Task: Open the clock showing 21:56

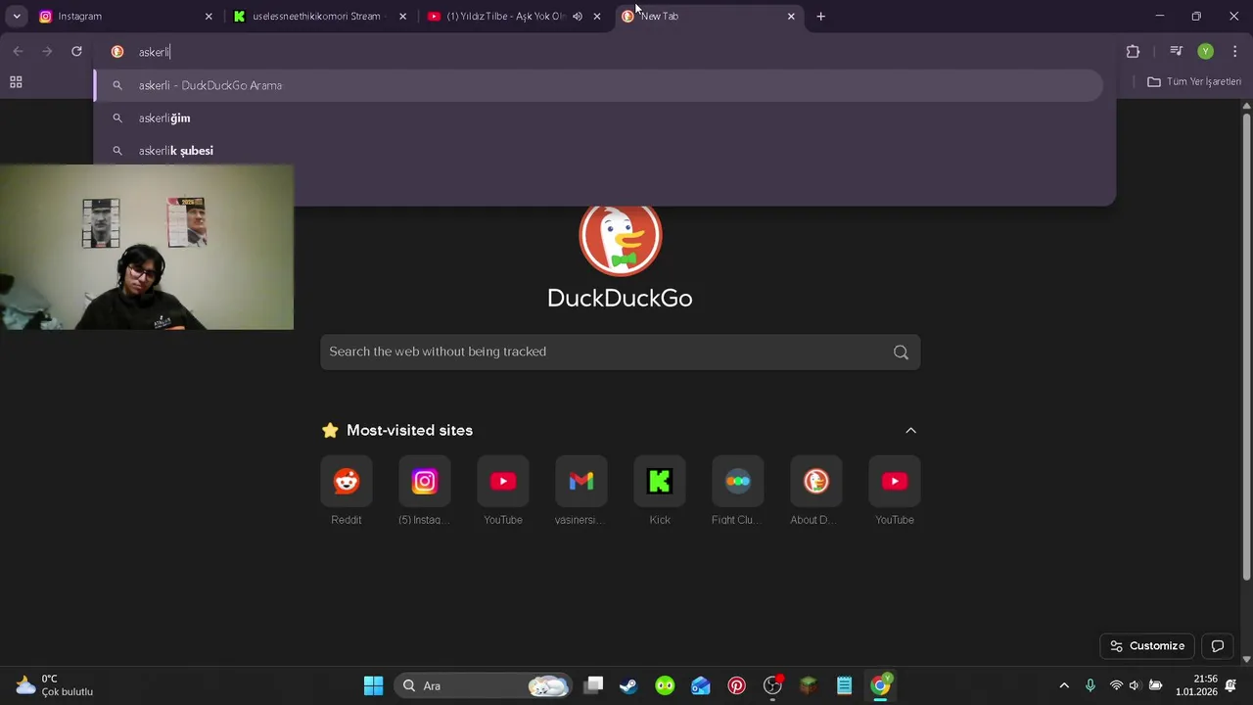Action: [1197, 685]
